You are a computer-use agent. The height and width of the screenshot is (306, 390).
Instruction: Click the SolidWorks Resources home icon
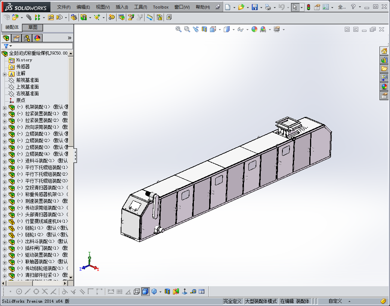[x=384, y=51]
